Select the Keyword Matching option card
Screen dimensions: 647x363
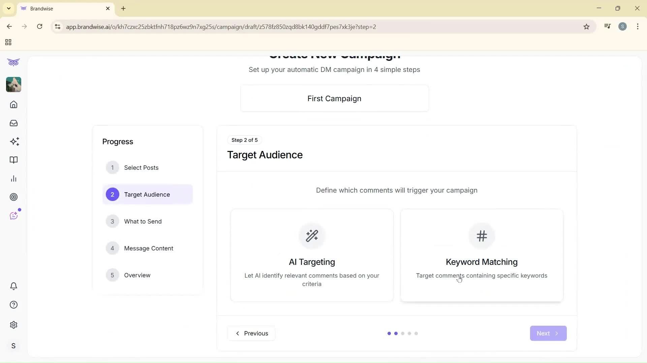tap(481, 255)
